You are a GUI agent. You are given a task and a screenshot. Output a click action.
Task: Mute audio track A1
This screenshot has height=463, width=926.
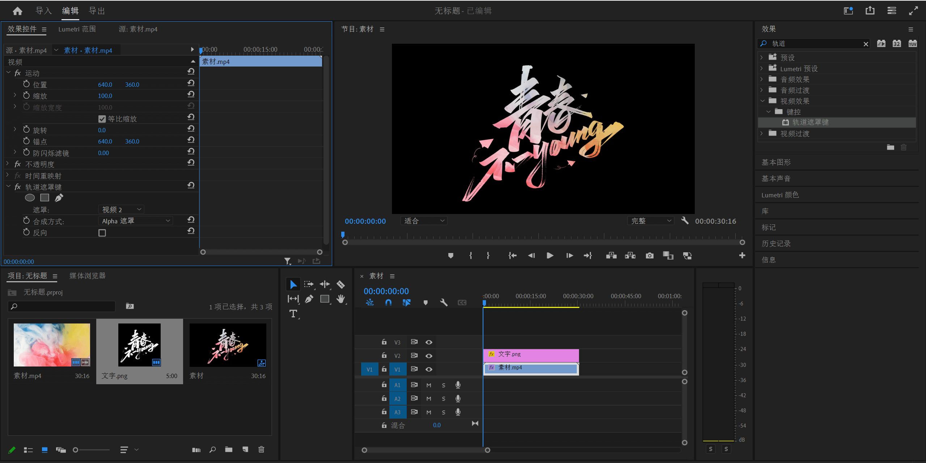429,385
